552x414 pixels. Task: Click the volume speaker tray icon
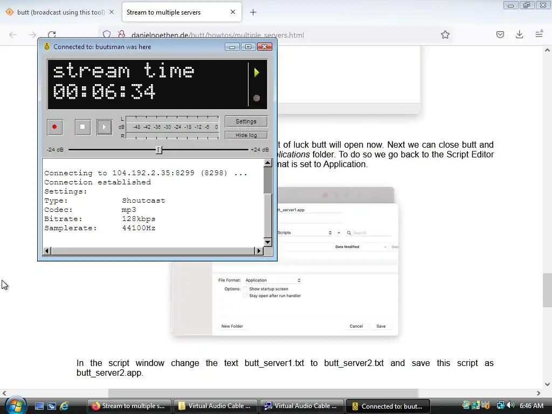point(511,405)
